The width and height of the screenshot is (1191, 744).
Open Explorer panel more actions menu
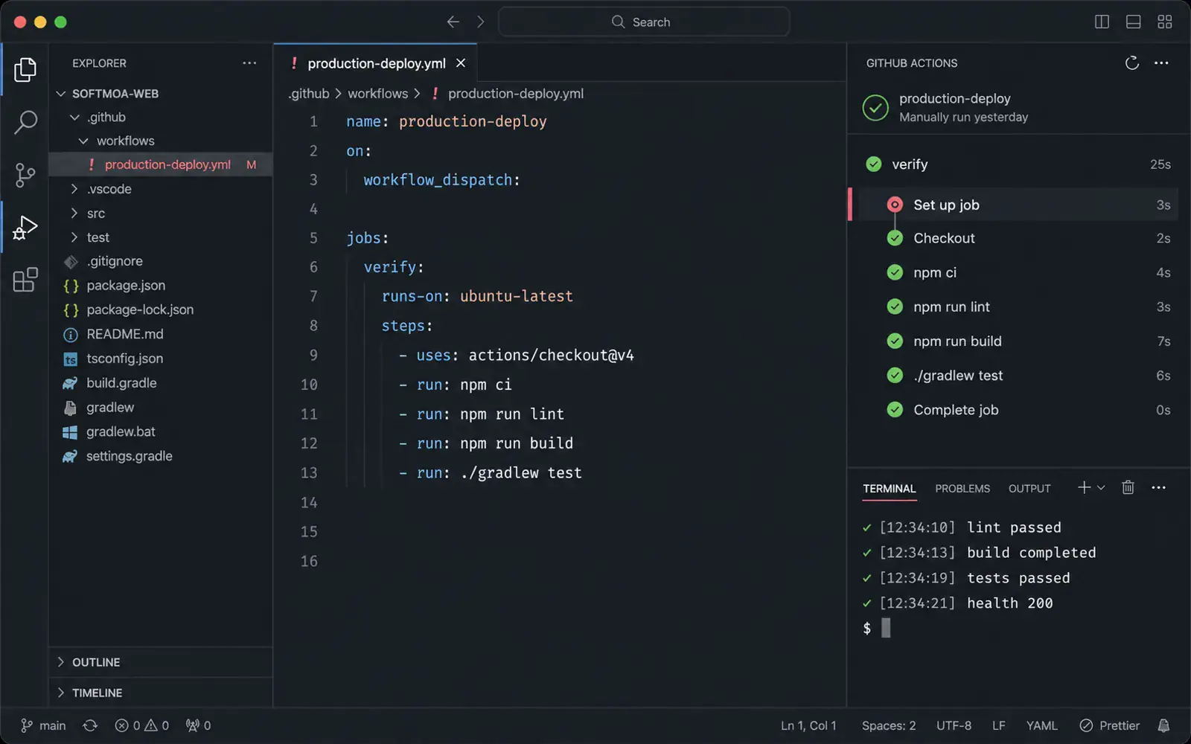click(249, 63)
